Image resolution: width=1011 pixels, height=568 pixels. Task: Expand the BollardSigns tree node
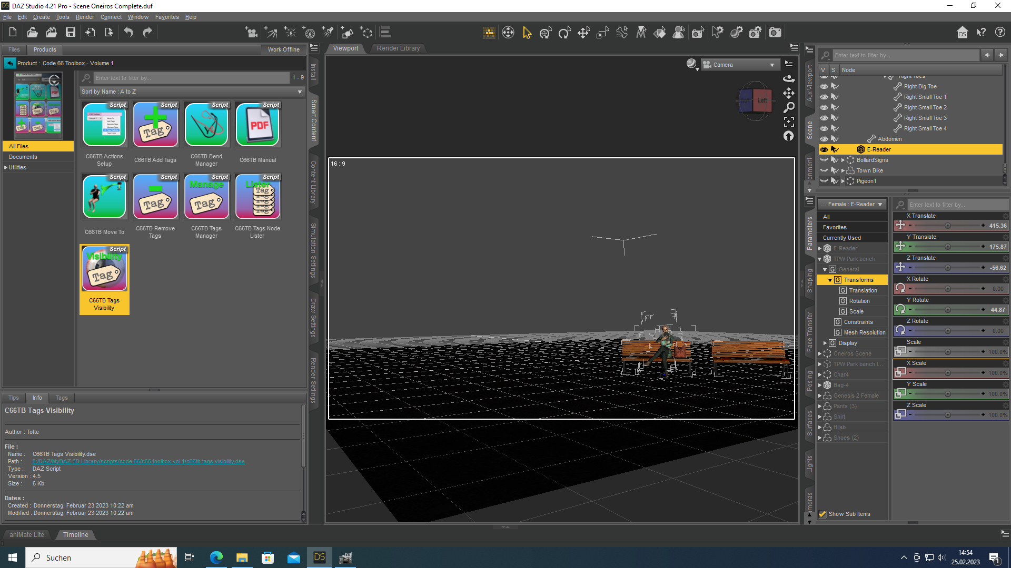[x=843, y=160]
